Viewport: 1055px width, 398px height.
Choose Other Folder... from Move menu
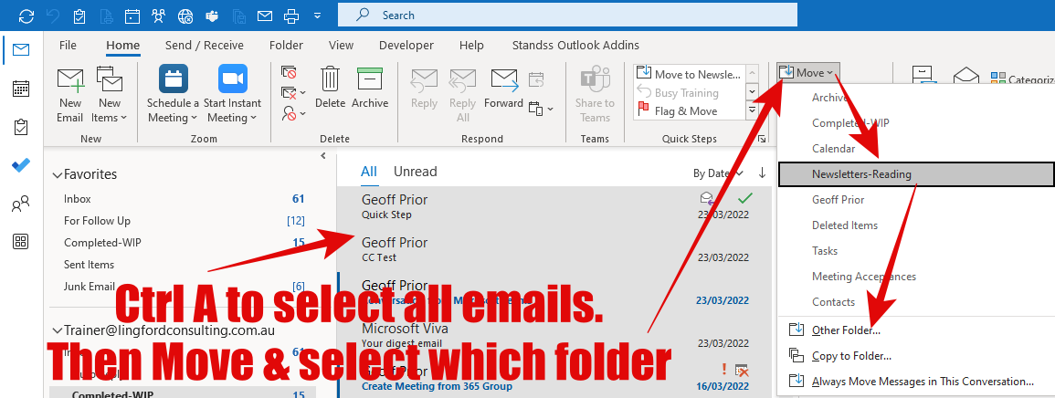point(846,330)
